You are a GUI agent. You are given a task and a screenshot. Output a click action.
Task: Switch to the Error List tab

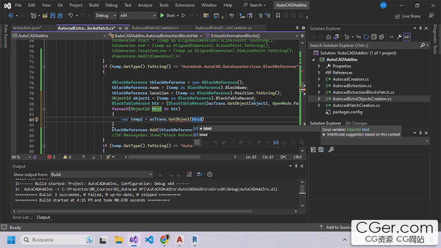pos(23,217)
